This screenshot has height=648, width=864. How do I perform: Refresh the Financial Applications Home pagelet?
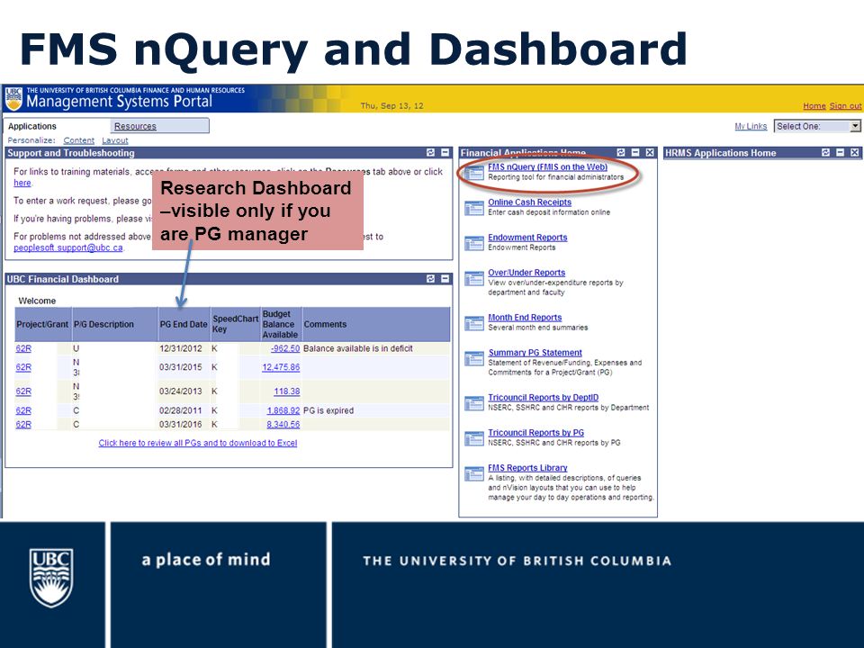pos(621,153)
